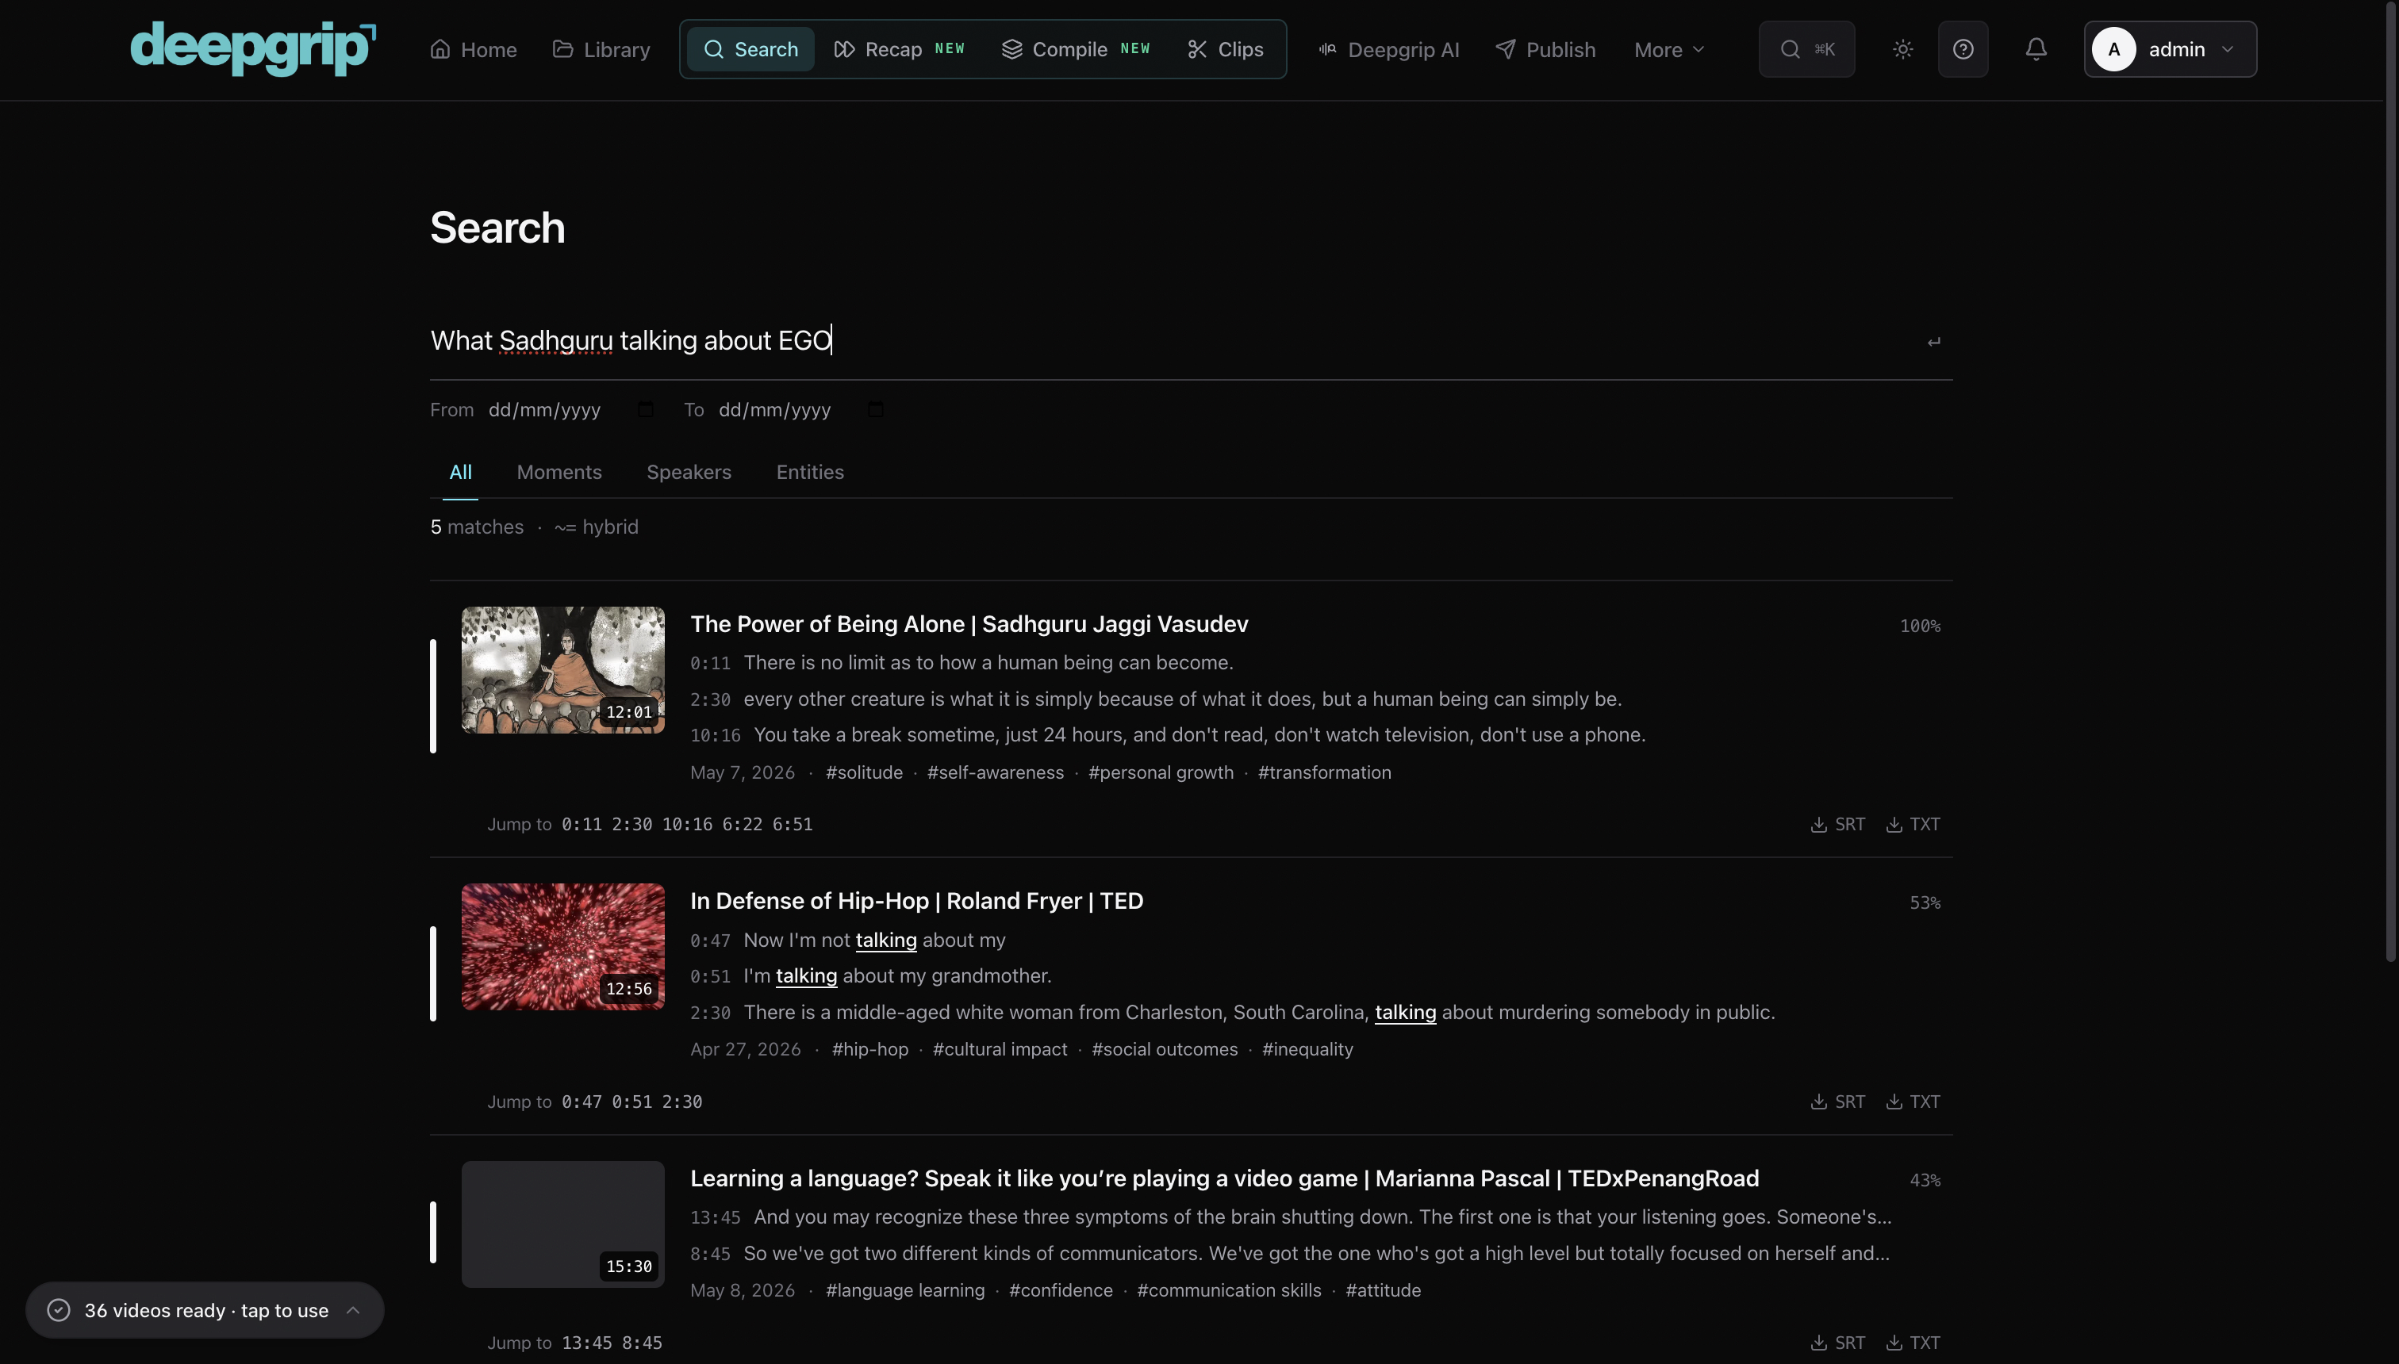Go to the Home page

click(x=474, y=50)
